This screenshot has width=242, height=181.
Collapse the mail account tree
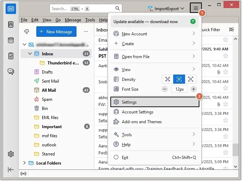pos(24,44)
